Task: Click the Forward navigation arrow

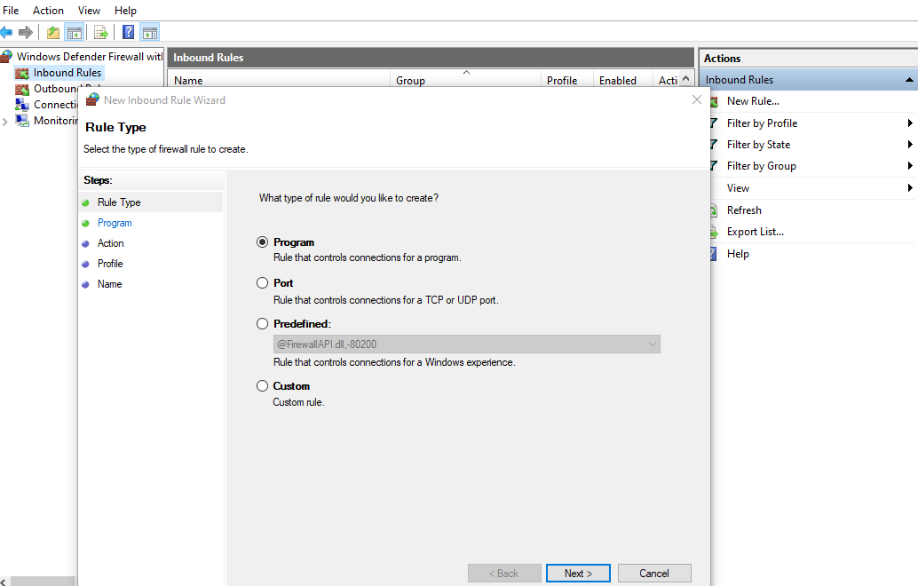Action: click(25, 31)
